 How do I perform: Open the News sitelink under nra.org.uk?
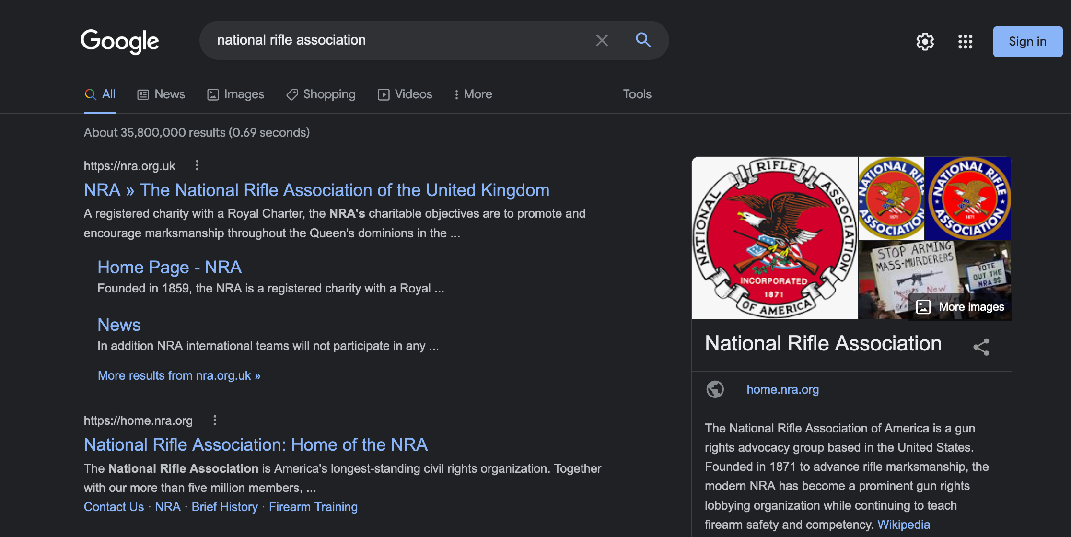pyautogui.click(x=119, y=325)
